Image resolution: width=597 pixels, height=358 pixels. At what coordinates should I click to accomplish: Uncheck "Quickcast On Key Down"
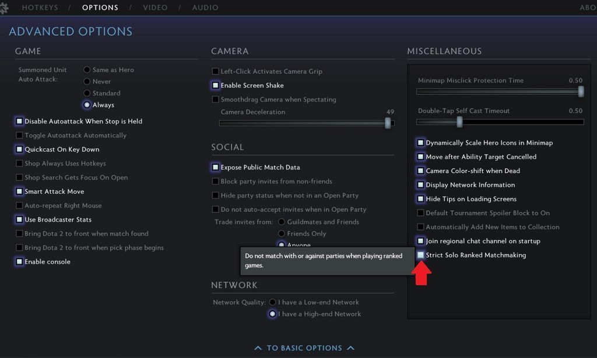pyautogui.click(x=18, y=150)
